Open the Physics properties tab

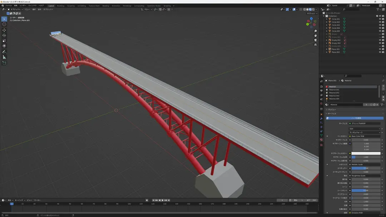click(321, 127)
